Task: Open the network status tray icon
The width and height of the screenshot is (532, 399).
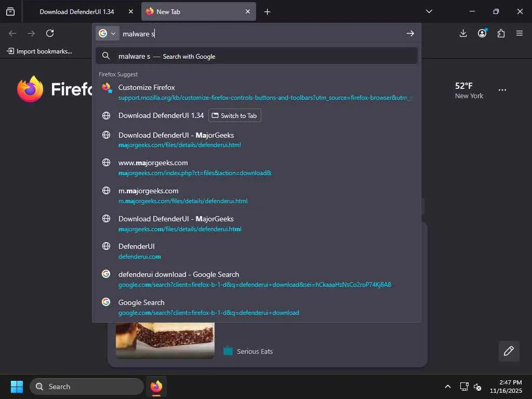Action: [464, 387]
